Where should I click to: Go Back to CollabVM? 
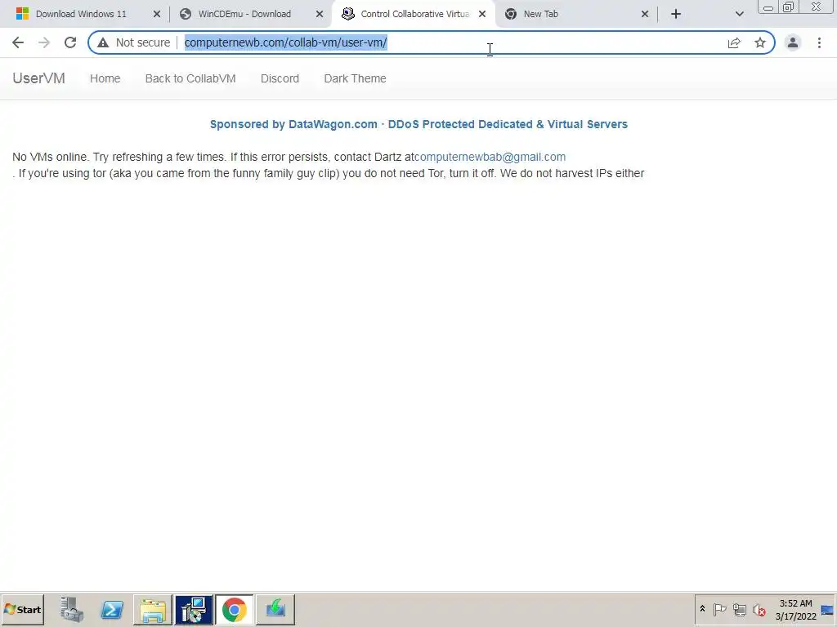click(190, 78)
